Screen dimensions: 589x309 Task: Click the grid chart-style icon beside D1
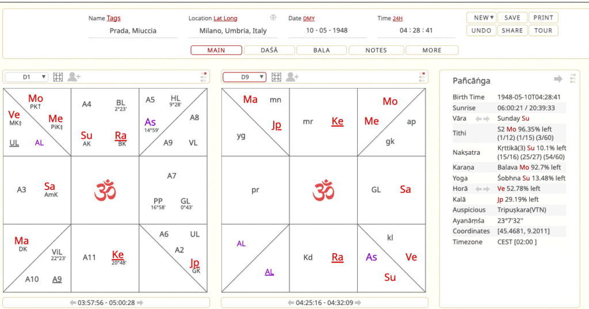click(58, 77)
